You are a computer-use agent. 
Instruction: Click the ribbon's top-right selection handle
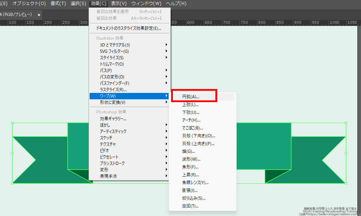pyautogui.click(x=346, y=123)
